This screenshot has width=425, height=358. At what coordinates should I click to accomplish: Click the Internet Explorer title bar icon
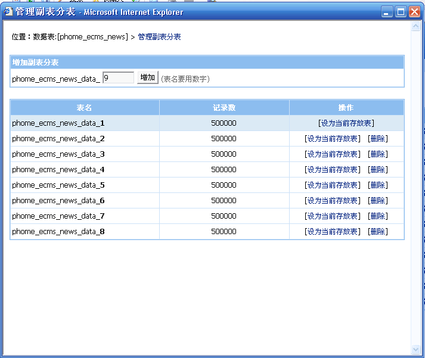(8, 11)
